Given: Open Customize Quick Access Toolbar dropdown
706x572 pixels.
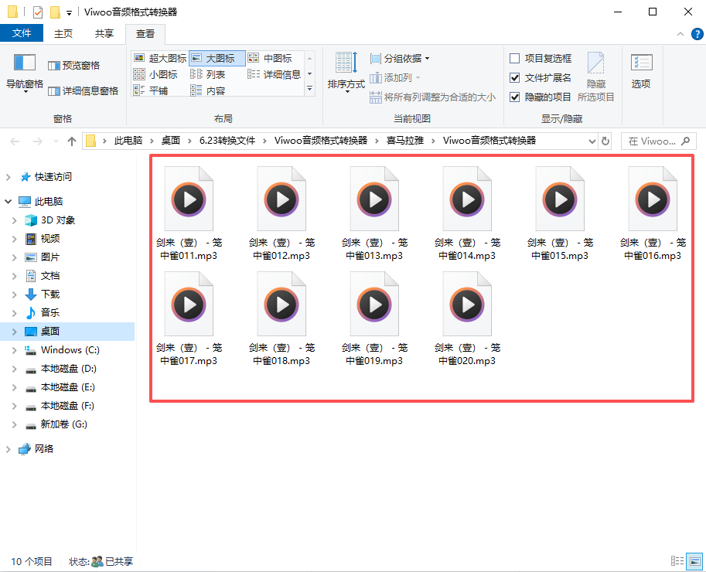Looking at the screenshot, I should coord(69,13).
